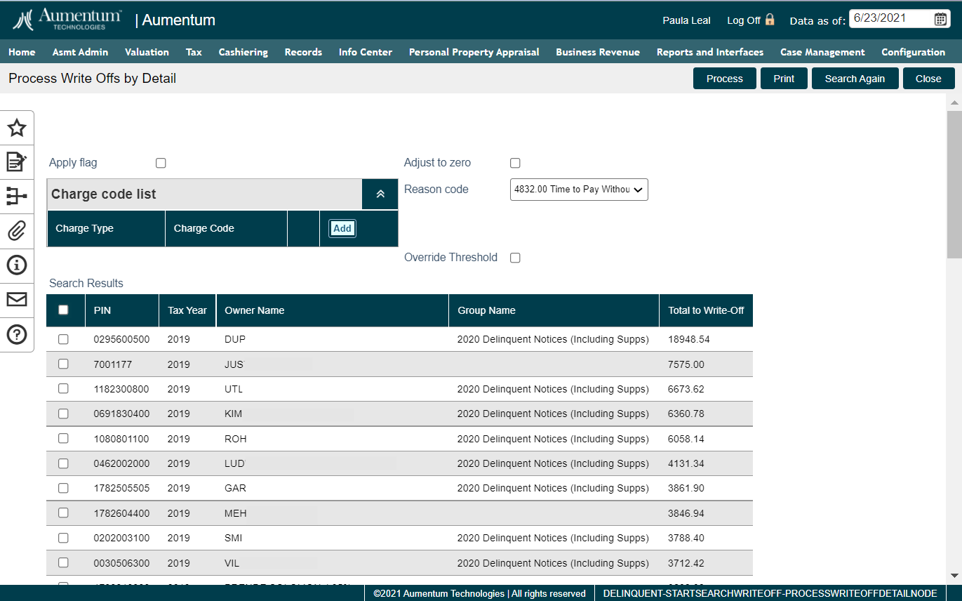Screen dimensions: 962x601
Task: Click write-off amount 3712.42
Action: coord(686,563)
